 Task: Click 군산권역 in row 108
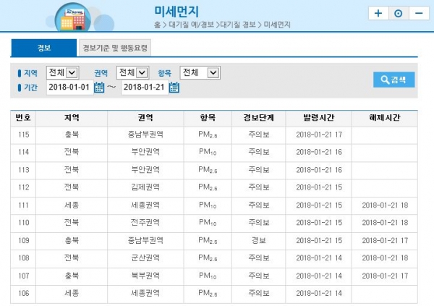[x=145, y=258]
